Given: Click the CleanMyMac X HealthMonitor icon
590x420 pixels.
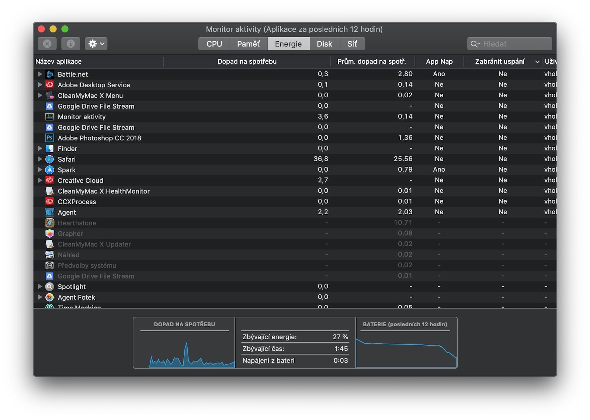Looking at the screenshot, I should click(49, 191).
